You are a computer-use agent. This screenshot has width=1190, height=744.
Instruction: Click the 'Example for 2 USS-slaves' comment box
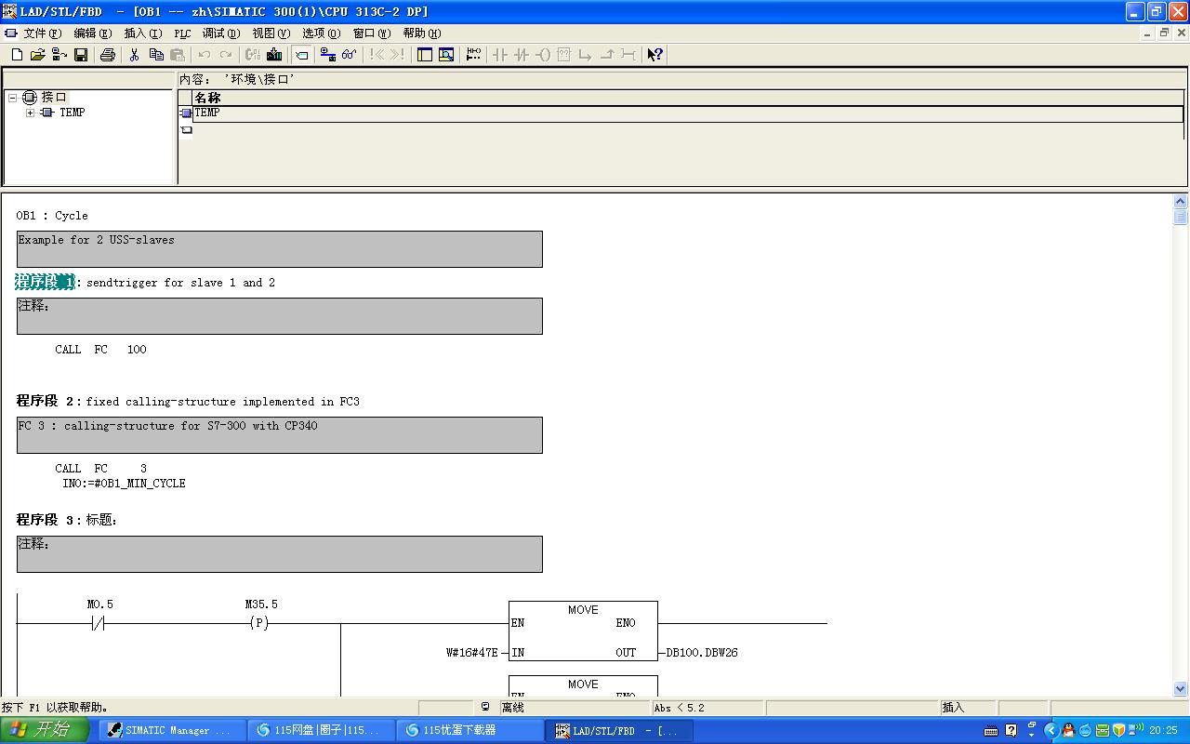coord(280,249)
